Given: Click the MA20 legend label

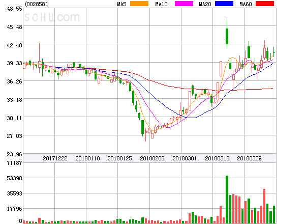Looking at the screenshot, I should pyautogui.click(x=205, y=4).
